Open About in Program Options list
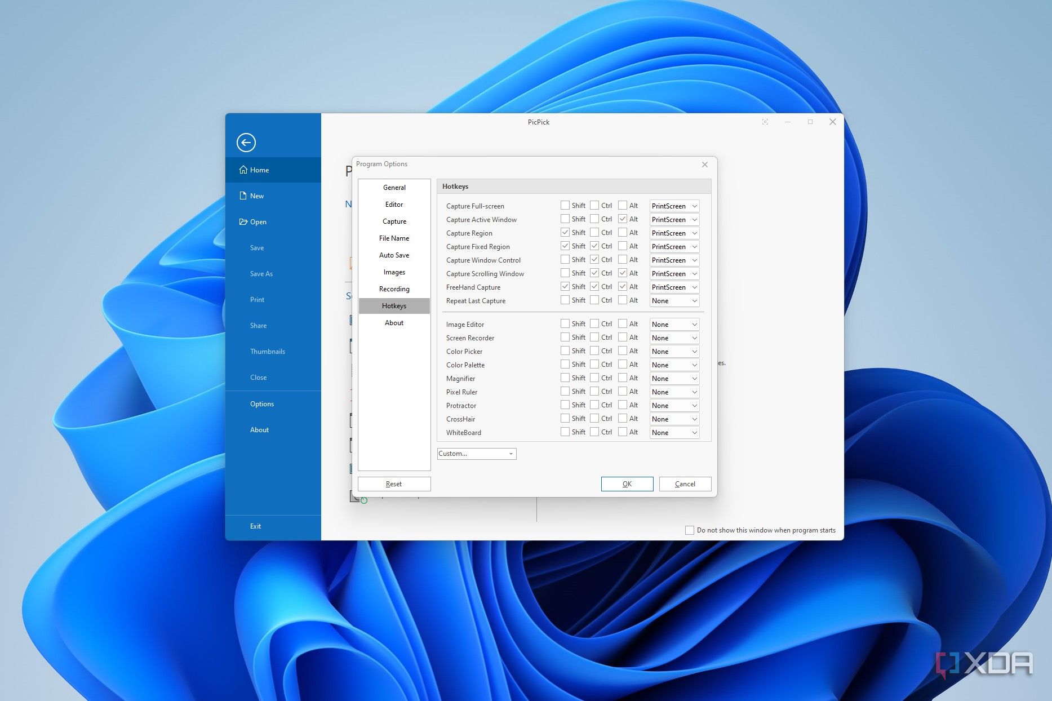This screenshot has height=701, width=1052. [394, 323]
